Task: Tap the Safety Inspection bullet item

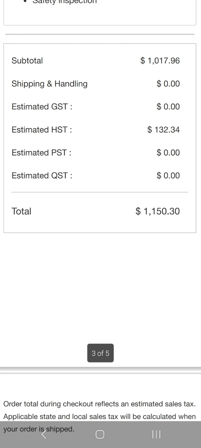Action: [x=65, y=2]
